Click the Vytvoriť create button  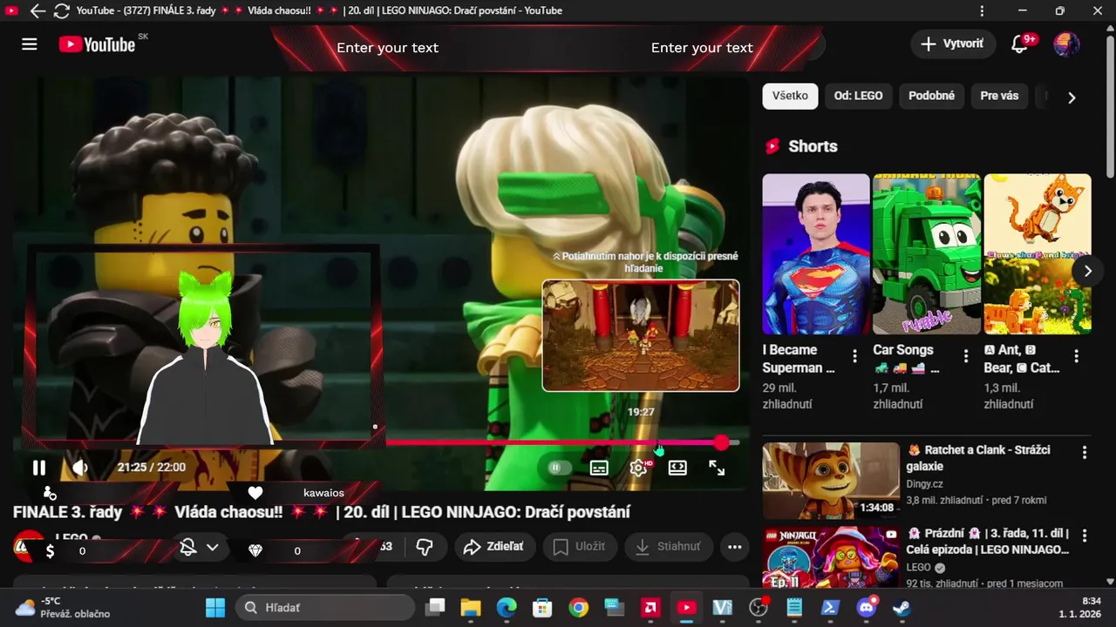[x=953, y=44]
